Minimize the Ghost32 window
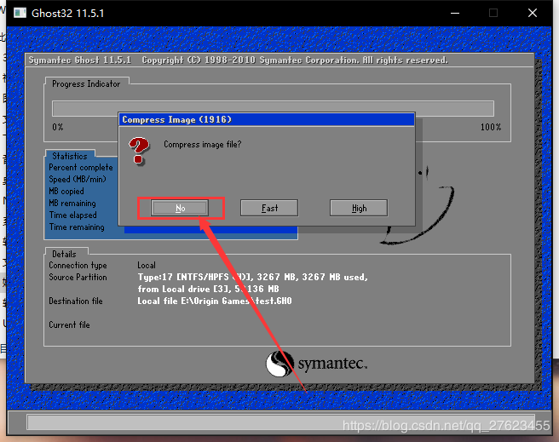This screenshot has height=442, width=559. 455,13
